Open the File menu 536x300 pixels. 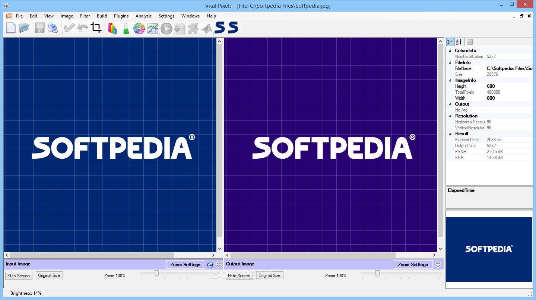(19, 16)
